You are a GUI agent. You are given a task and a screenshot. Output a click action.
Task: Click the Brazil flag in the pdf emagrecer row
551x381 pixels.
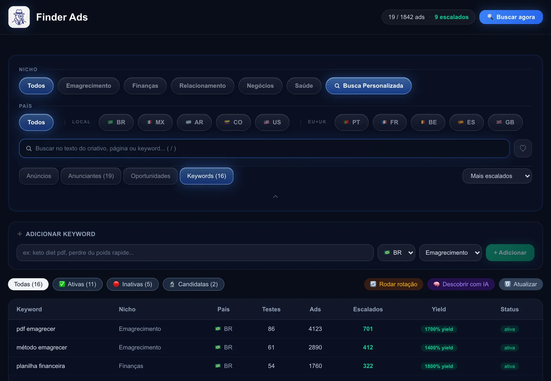coord(218,329)
